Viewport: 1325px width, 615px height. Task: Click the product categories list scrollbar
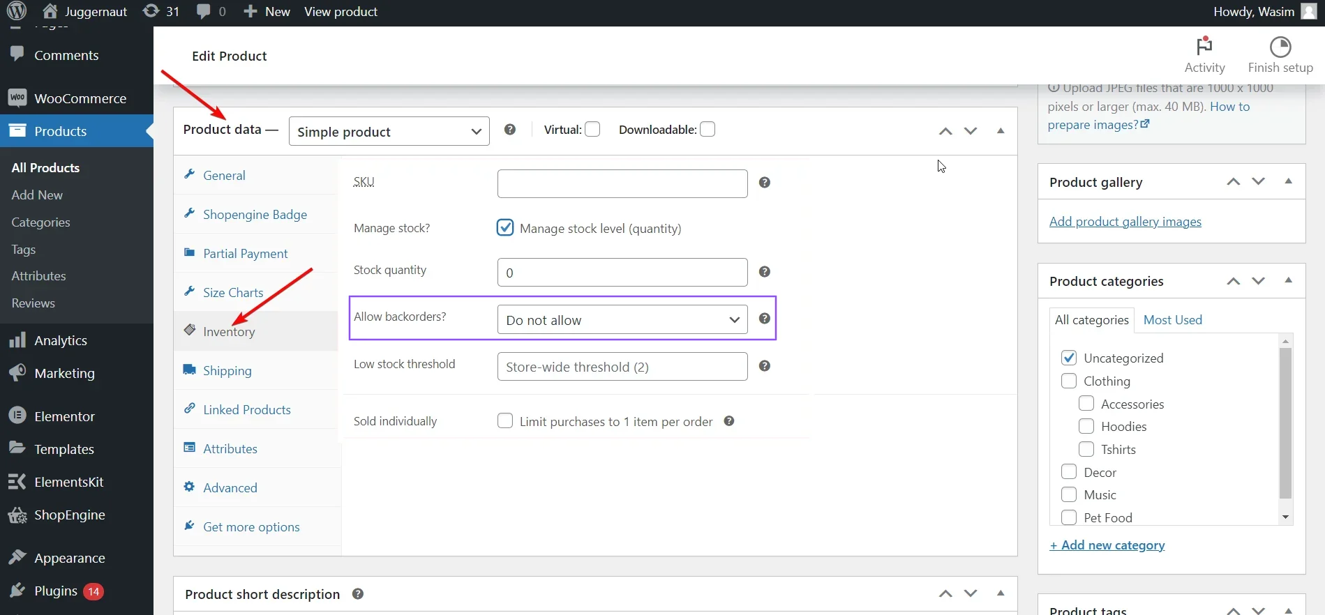coord(1285,423)
